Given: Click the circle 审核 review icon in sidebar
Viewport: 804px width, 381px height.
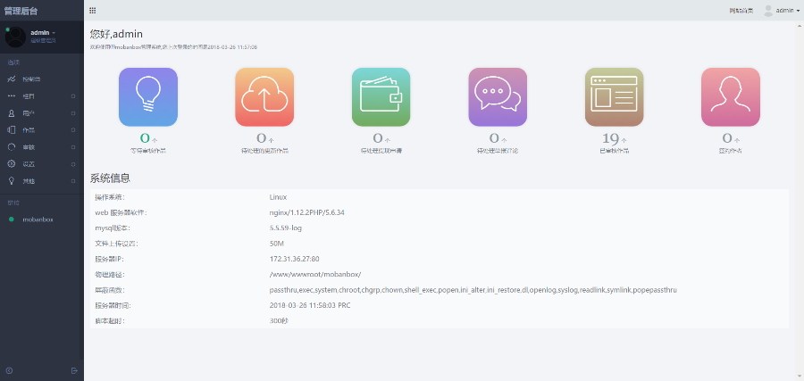Looking at the screenshot, I should point(12,147).
